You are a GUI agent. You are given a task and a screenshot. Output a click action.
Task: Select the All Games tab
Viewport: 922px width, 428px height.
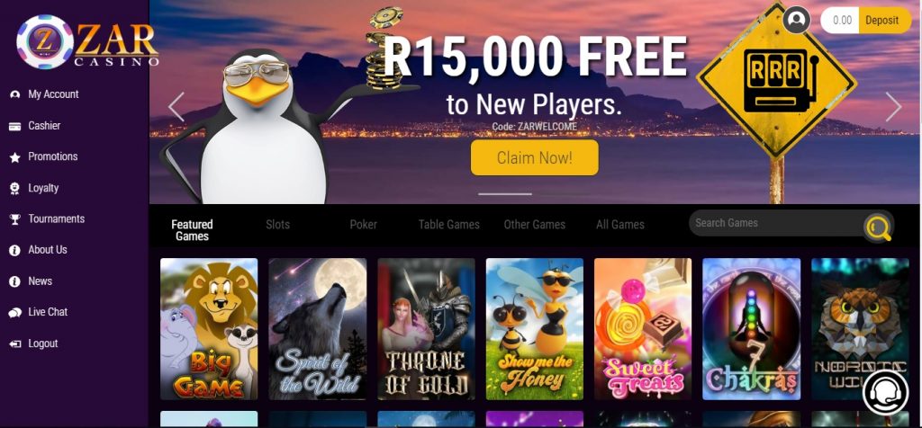click(x=619, y=224)
